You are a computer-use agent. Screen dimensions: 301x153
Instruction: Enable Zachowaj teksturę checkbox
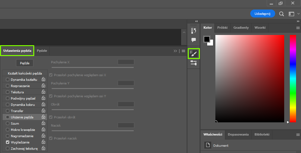coord(8,149)
